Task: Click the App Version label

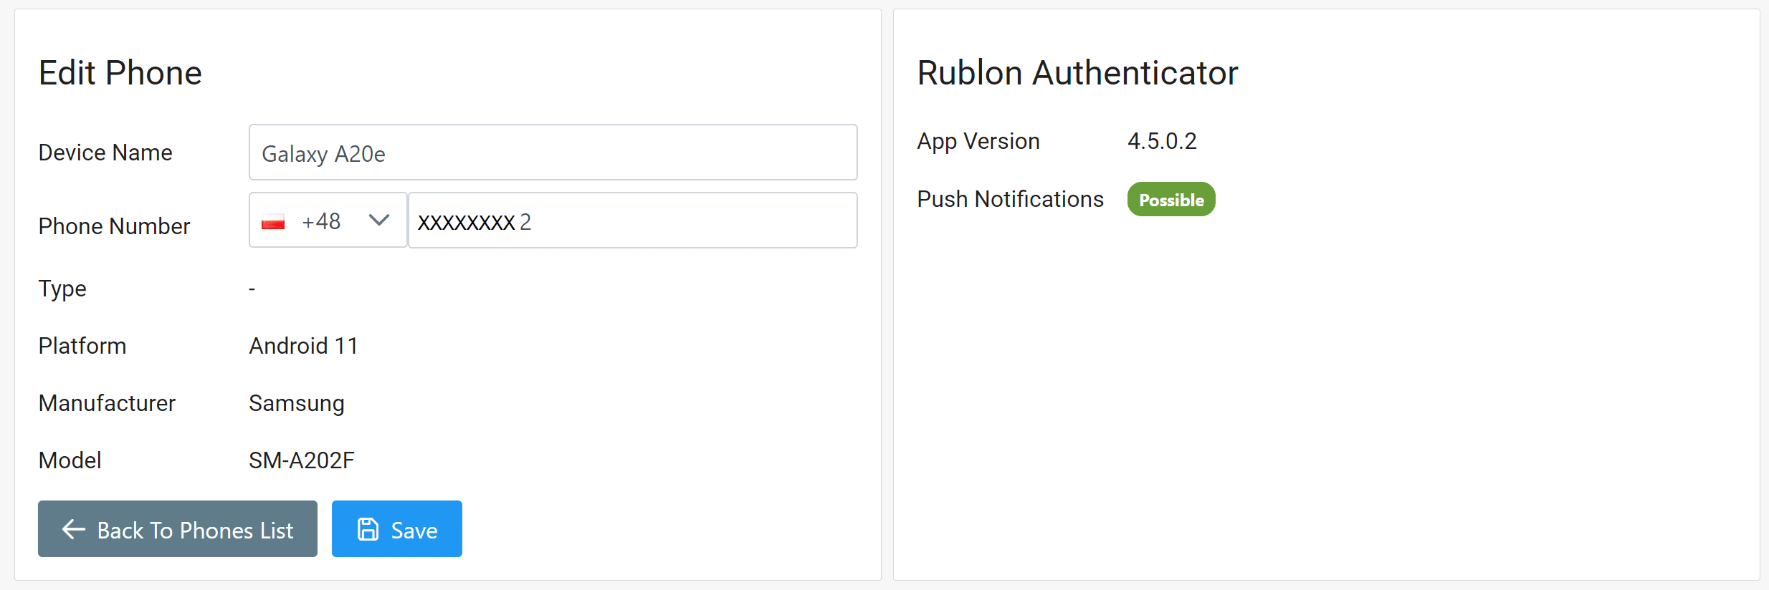Action: point(978,141)
